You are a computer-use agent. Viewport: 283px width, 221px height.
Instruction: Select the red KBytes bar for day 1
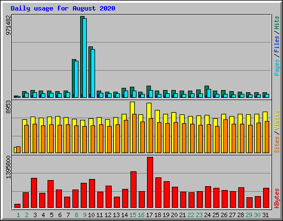[17, 206]
